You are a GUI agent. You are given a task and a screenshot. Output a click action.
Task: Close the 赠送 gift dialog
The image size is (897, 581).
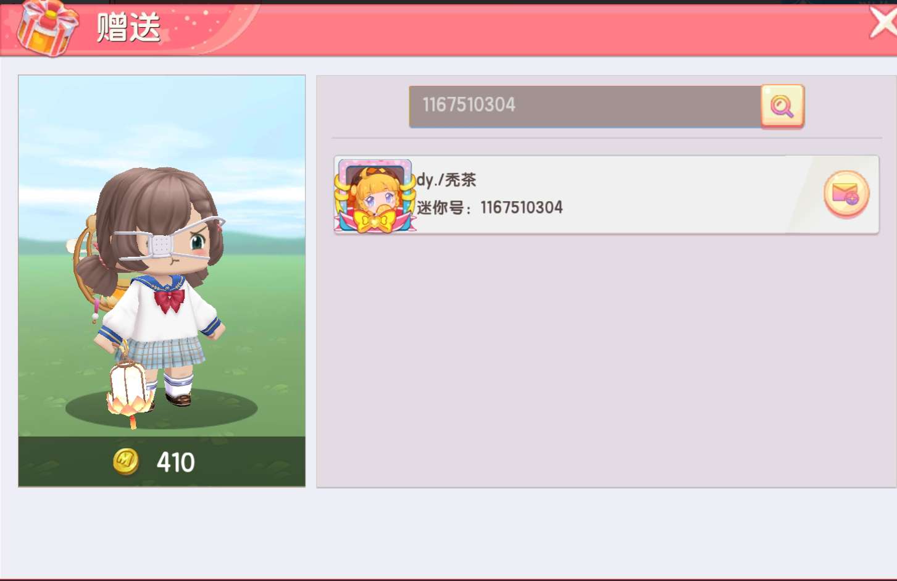(883, 23)
